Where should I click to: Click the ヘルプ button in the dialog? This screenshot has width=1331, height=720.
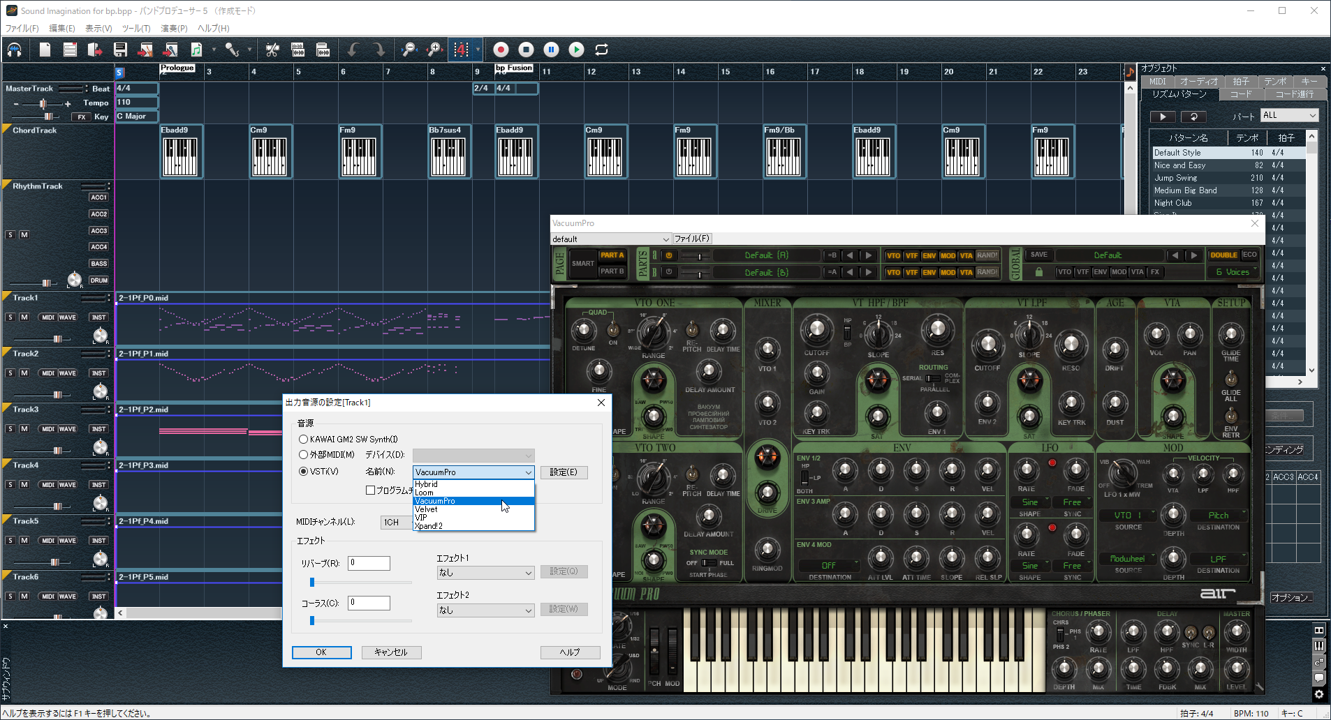point(570,652)
